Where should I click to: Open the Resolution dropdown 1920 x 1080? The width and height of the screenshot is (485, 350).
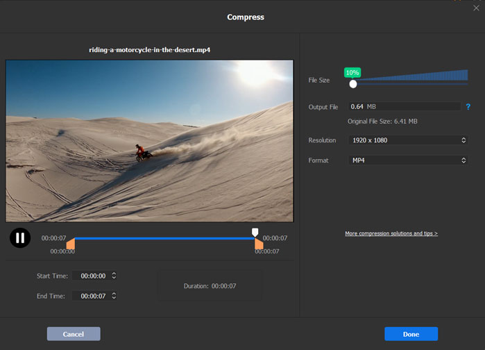click(x=408, y=140)
